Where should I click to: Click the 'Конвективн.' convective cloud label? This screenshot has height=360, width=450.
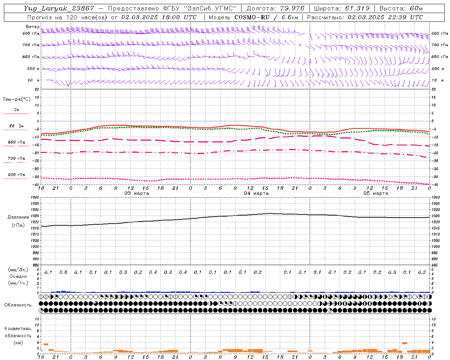point(18,329)
